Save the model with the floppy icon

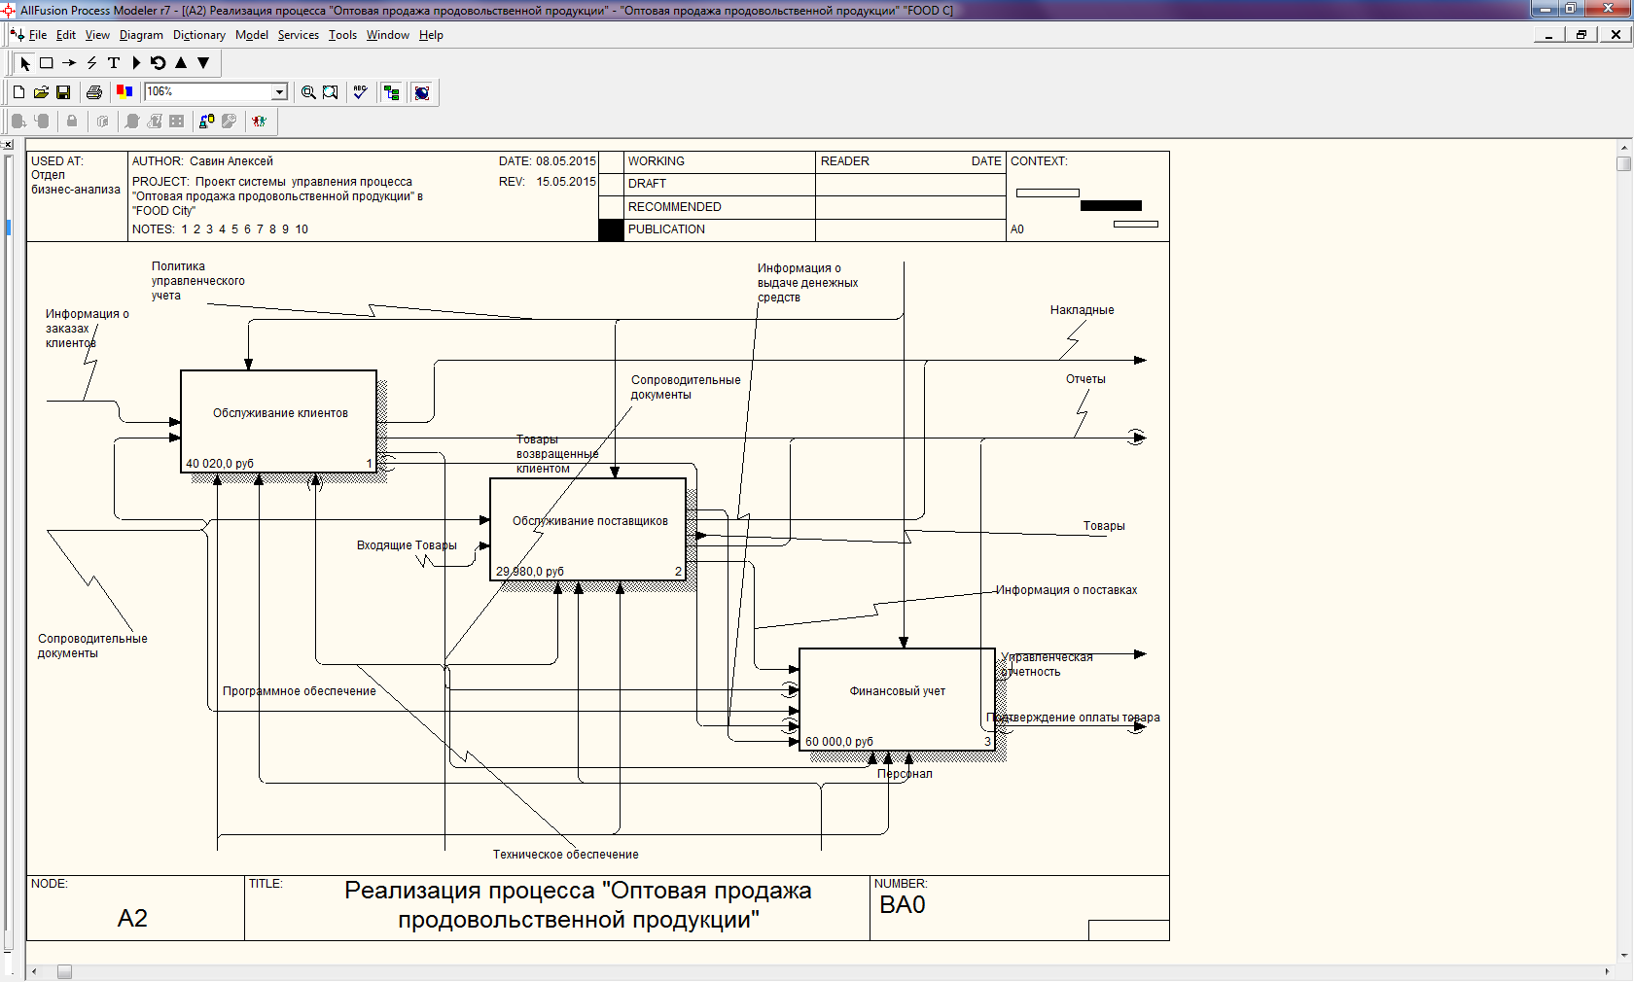63,92
